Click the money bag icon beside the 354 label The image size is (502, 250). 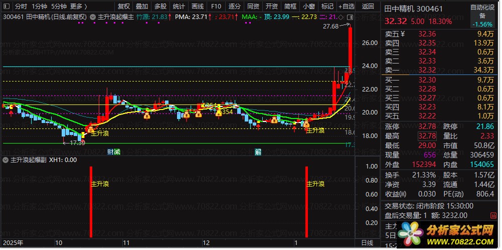219,112
